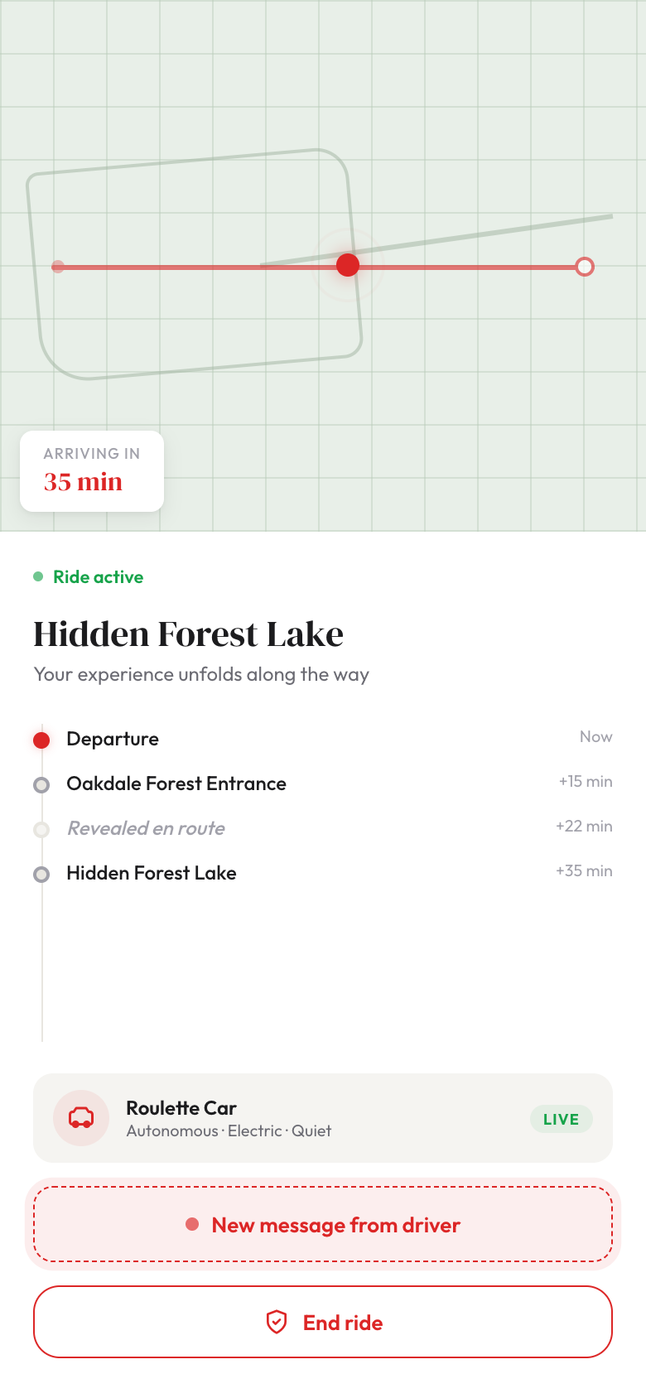Click the route start point on map
This screenshot has width=646, height=1398.
pos(58,267)
